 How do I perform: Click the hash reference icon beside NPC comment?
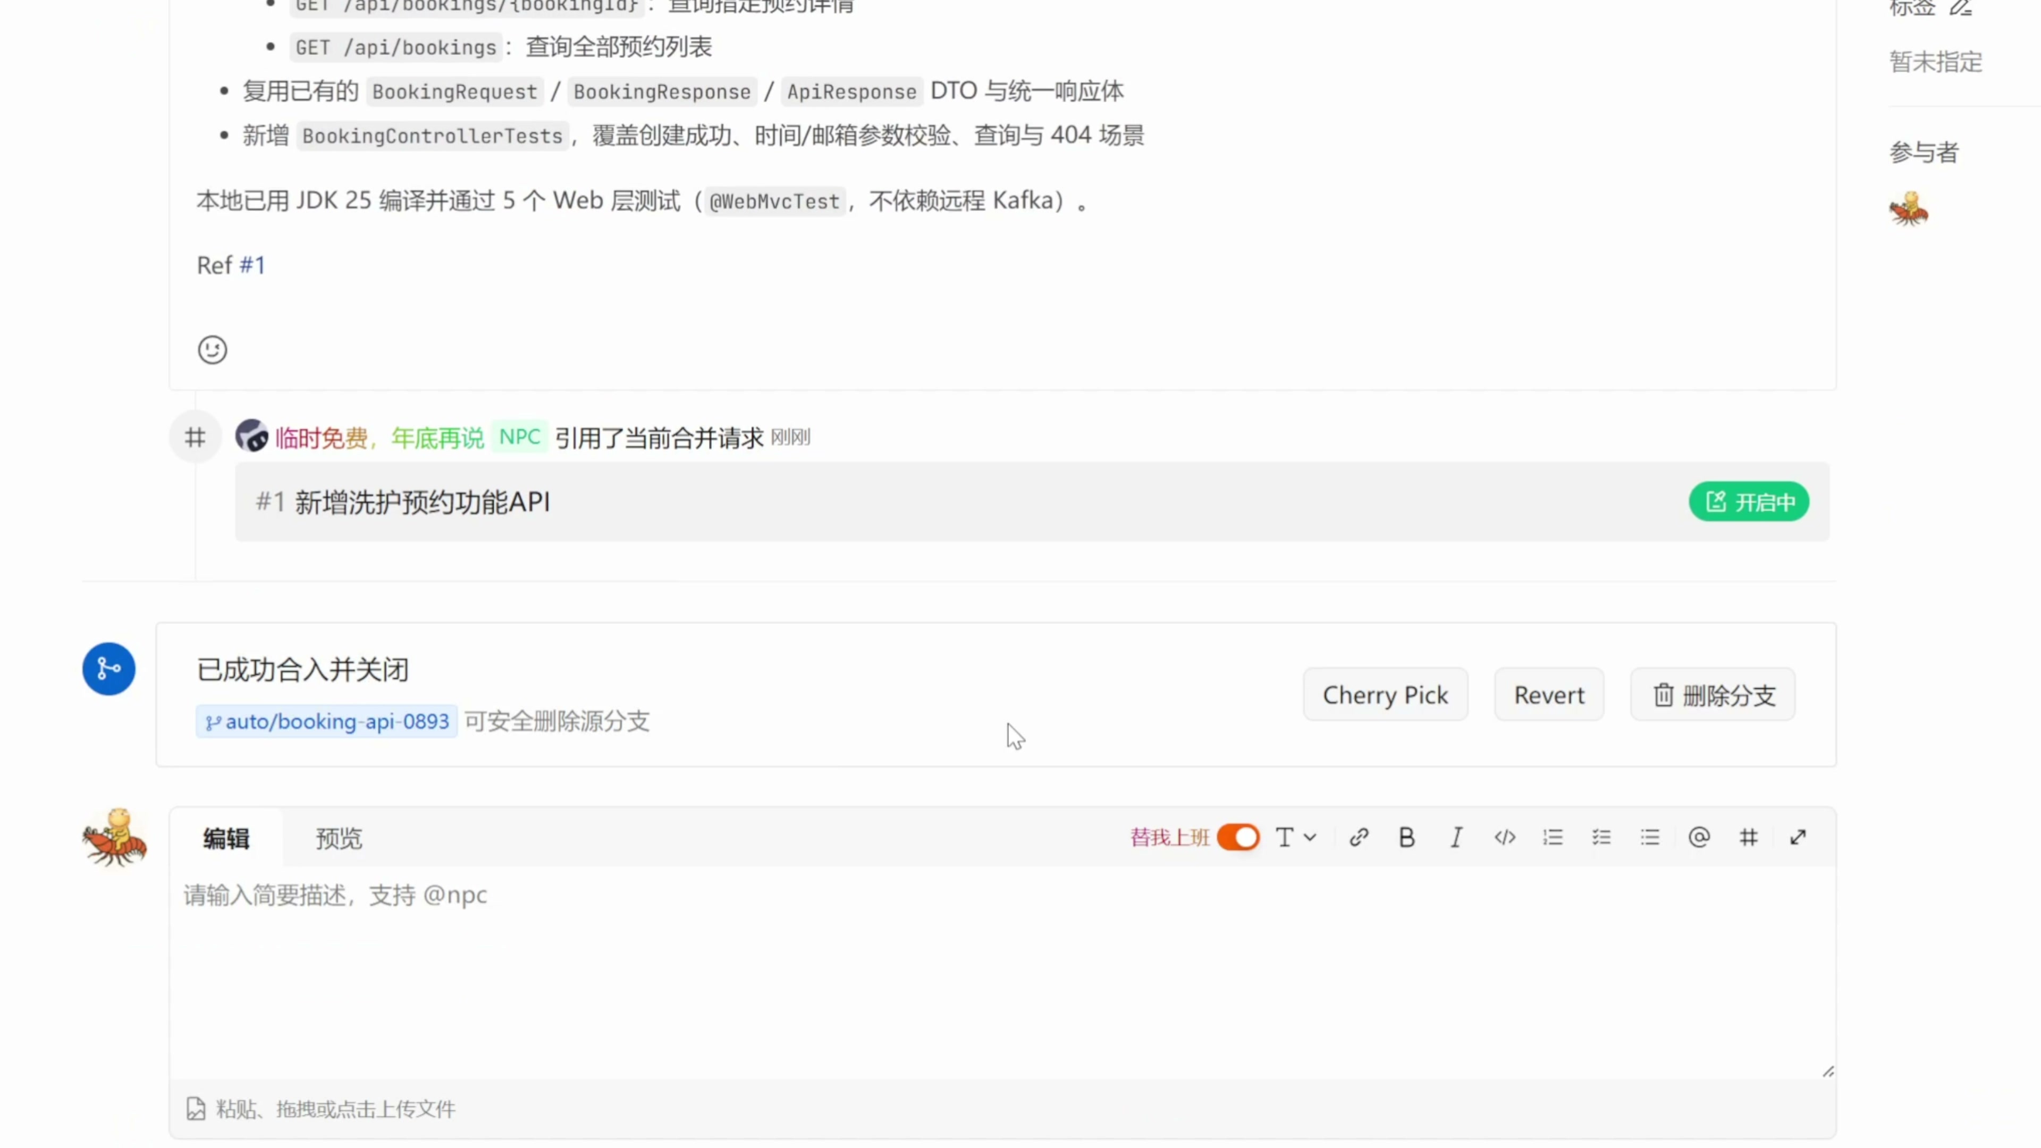click(195, 436)
